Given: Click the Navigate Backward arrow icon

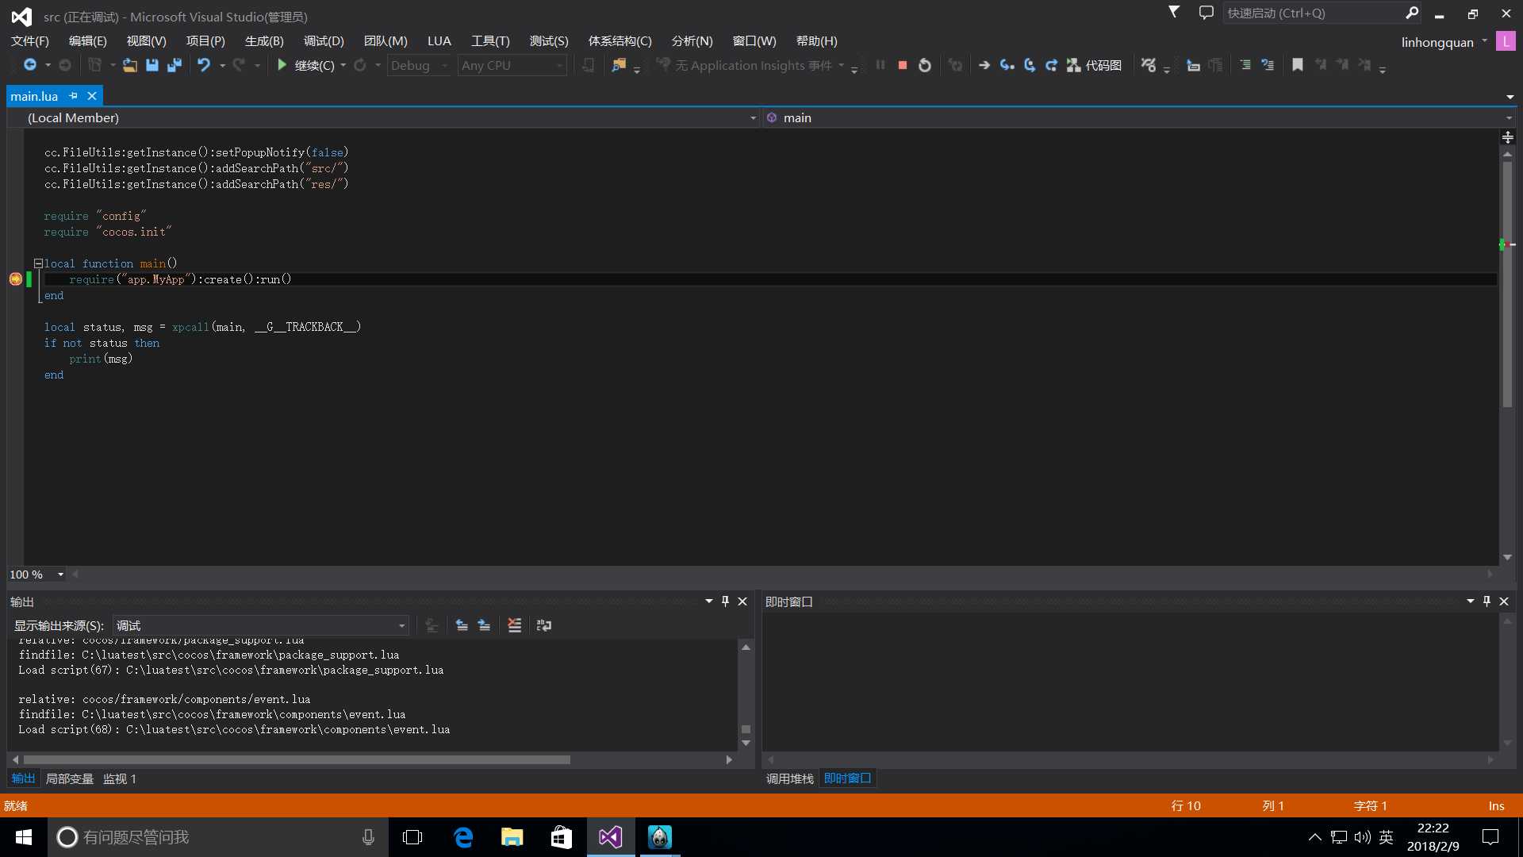Looking at the screenshot, I should (x=30, y=65).
